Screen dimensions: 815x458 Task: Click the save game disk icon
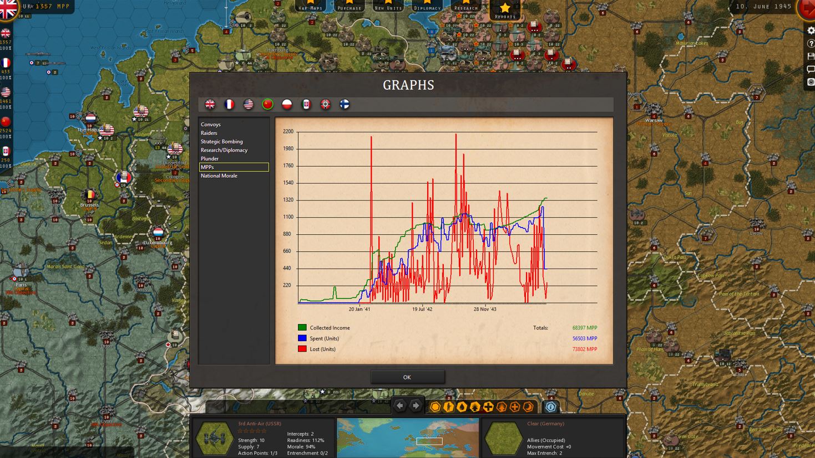pyautogui.click(x=810, y=56)
